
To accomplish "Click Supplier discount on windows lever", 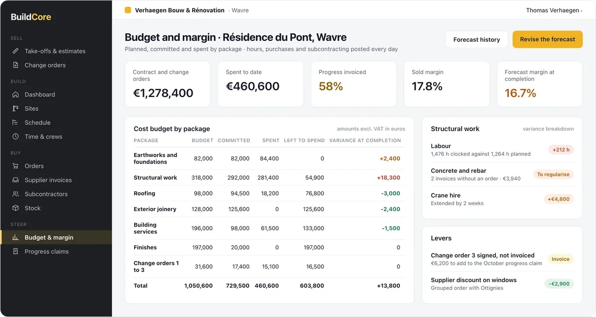I will (x=502, y=284).
